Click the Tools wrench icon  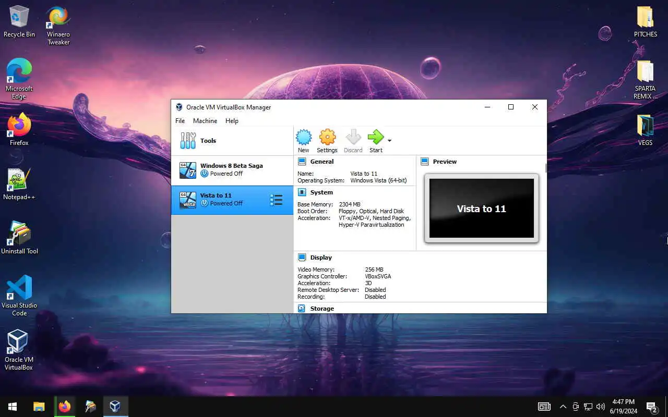tap(188, 141)
